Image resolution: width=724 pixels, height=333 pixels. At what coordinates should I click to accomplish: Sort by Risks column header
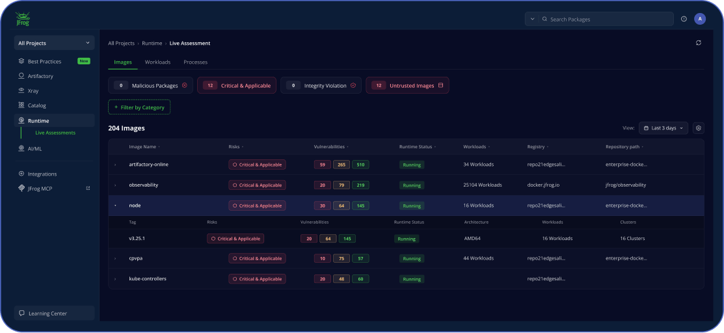point(236,147)
